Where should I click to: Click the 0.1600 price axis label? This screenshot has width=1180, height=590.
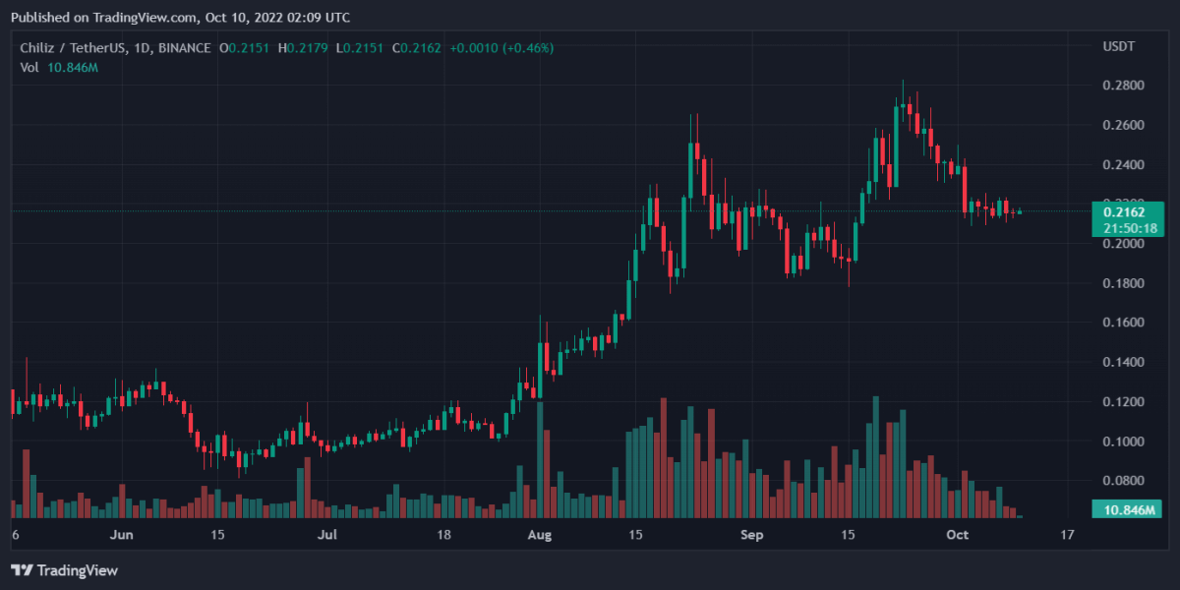pyautogui.click(x=1122, y=323)
